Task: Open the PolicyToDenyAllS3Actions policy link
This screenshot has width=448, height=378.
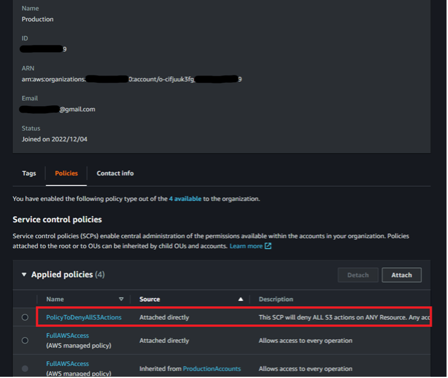Action: [83, 318]
